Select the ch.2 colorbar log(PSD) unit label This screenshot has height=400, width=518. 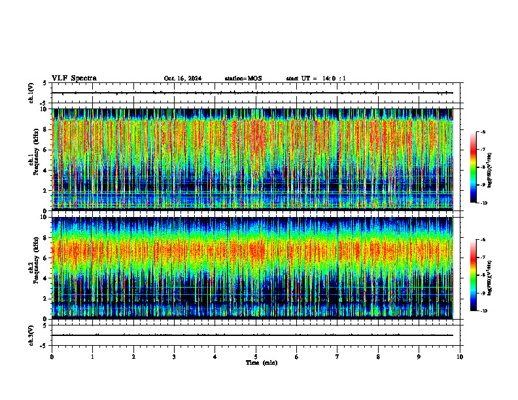(490, 278)
